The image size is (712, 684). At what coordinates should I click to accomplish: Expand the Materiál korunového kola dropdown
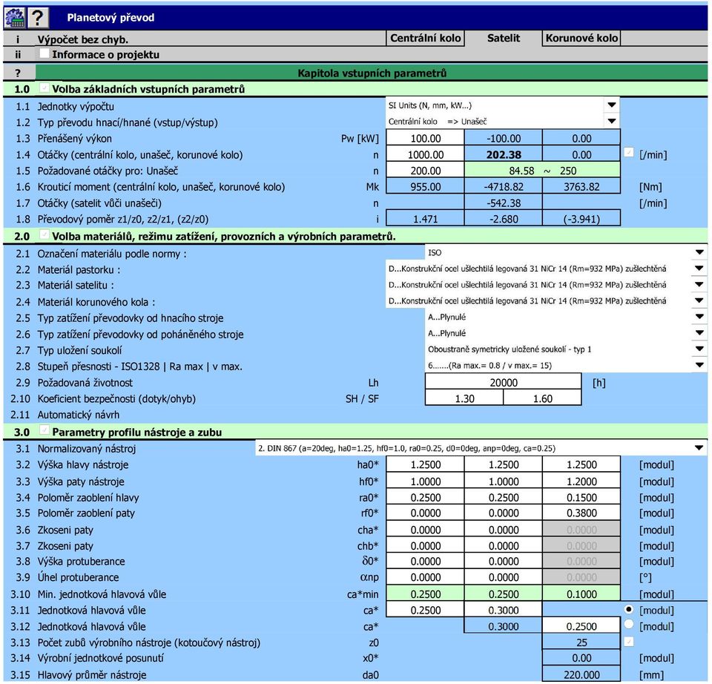pyautogui.click(x=699, y=300)
